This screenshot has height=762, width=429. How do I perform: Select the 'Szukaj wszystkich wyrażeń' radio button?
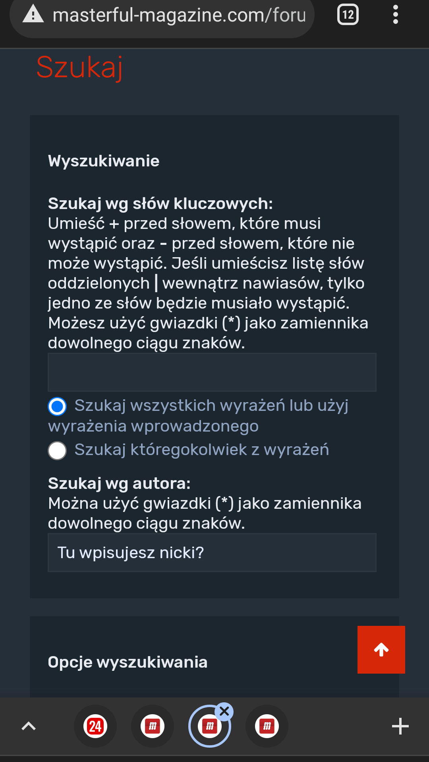tap(57, 406)
